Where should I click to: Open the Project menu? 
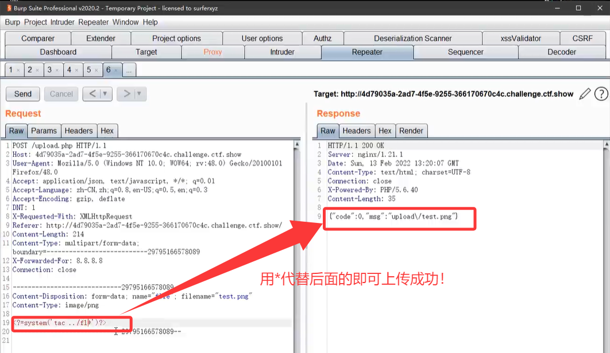coord(36,22)
